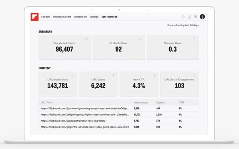
Task: Open the askmen grooming must-haves URL
Action: click(85, 108)
